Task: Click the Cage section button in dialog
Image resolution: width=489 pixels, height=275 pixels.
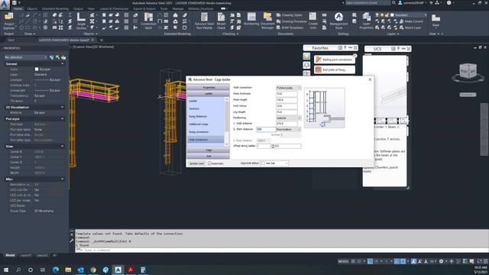Action: (x=209, y=150)
